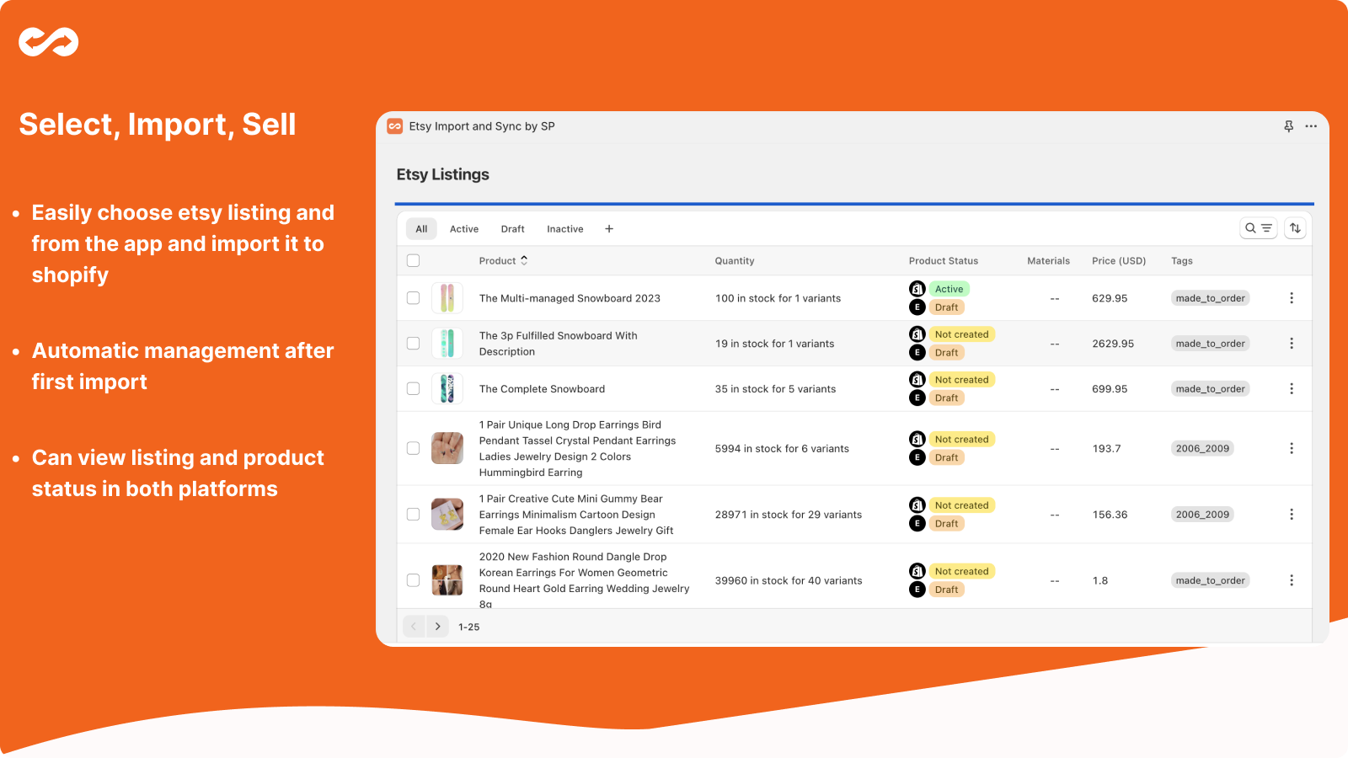
Task: Click the sort arrows button
Action: (x=1295, y=228)
